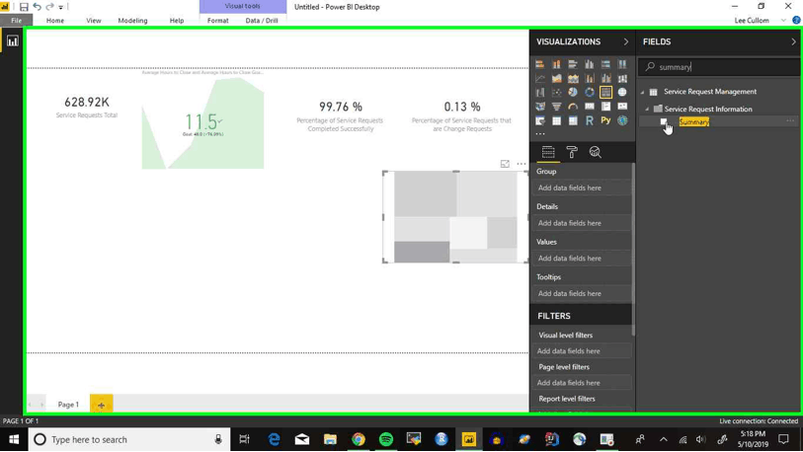Open More options on the treemap visual
Image resolution: width=803 pixels, height=452 pixels.
[x=522, y=164]
